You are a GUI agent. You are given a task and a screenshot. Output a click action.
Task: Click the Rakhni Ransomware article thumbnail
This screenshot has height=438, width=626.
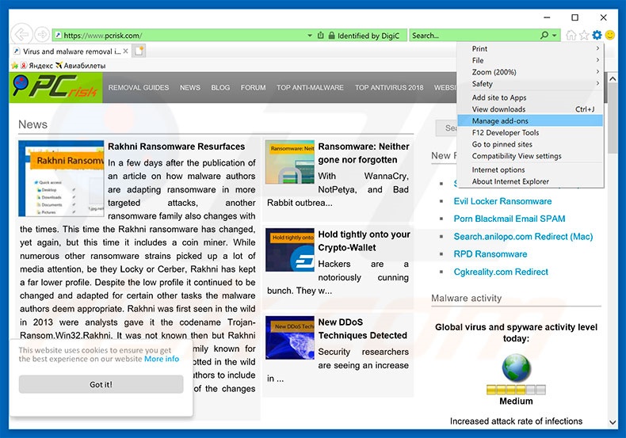[x=61, y=178]
